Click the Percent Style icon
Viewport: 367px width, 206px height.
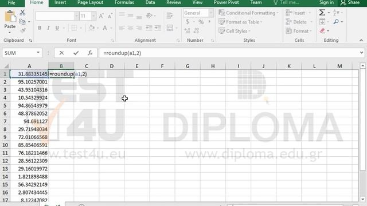click(201, 22)
